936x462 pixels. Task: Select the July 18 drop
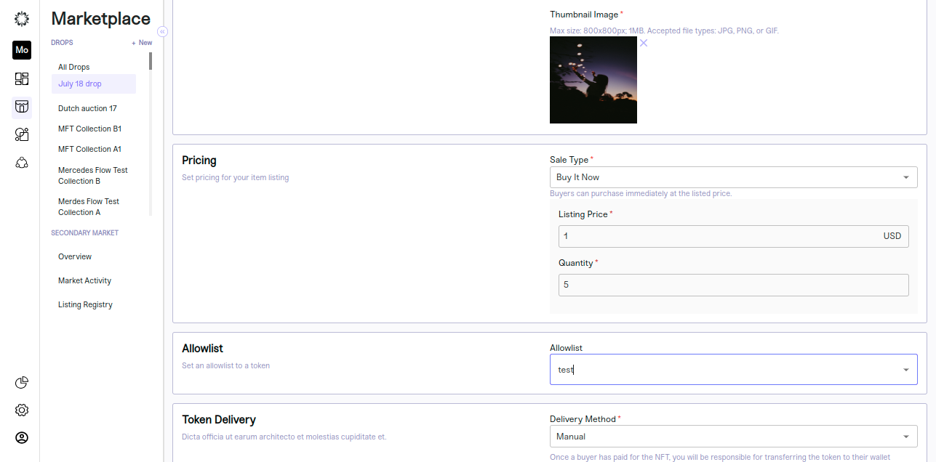click(x=94, y=84)
